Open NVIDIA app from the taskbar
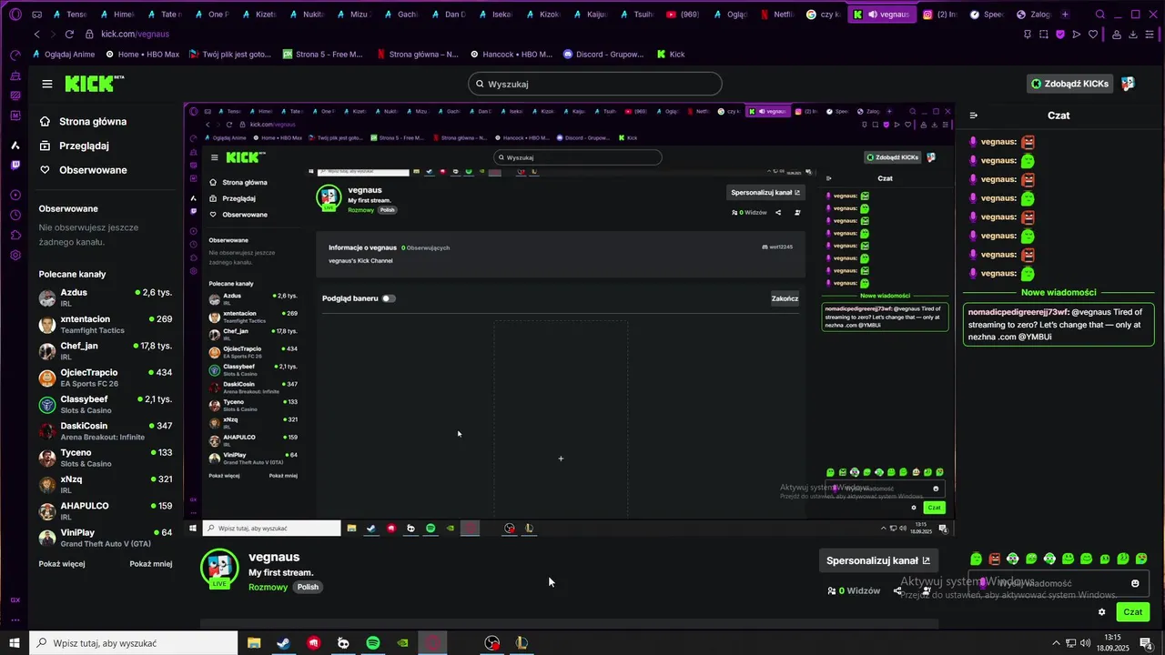 click(x=403, y=643)
